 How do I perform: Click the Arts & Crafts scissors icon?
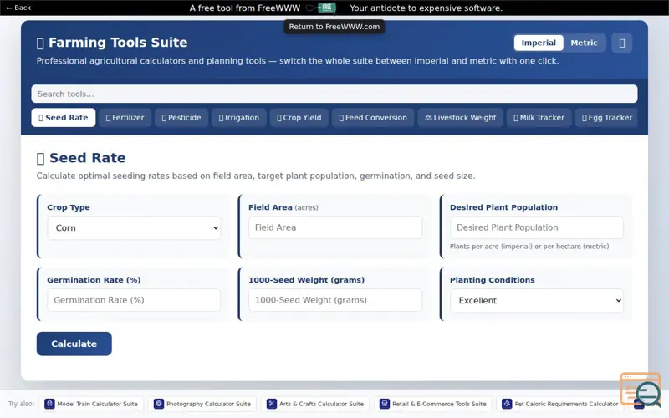coord(271,404)
